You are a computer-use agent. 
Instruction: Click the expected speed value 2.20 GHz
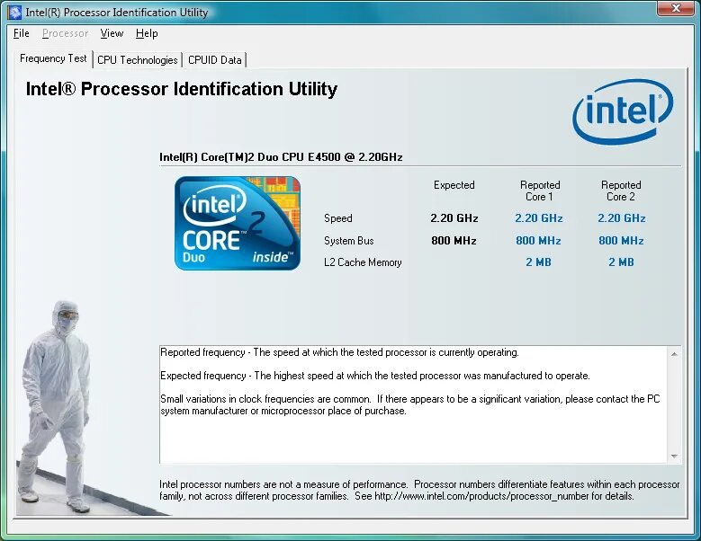tap(454, 218)
